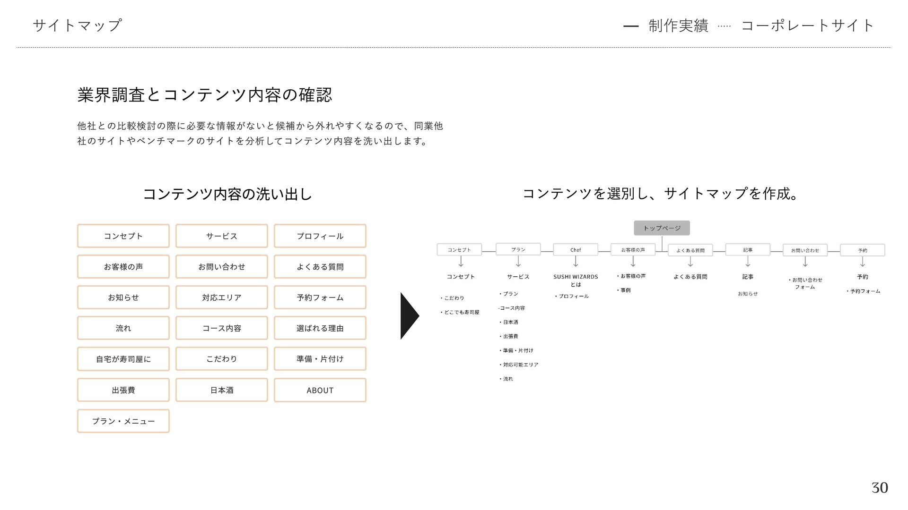Select the gray トップページ node

pyautogui.click(x=662, y=228)
